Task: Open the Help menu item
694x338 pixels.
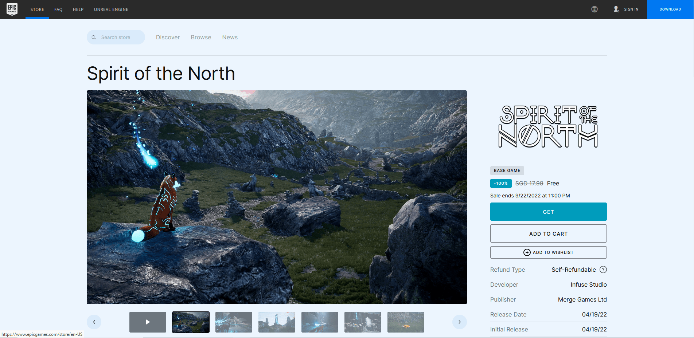Action: (x=78, y=9)
